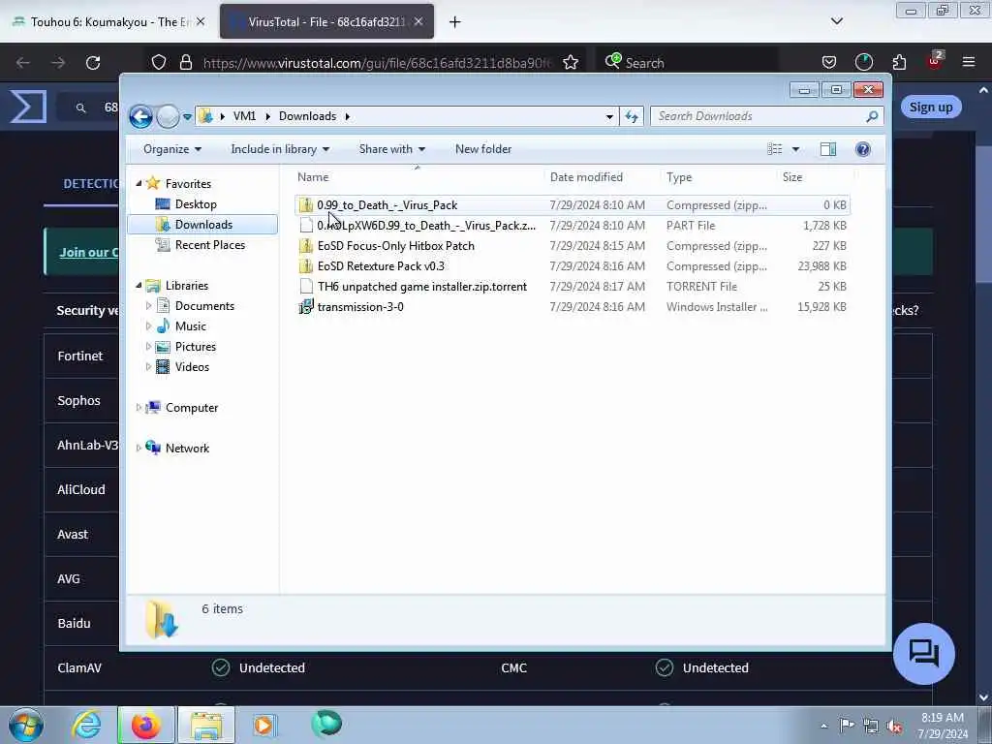992x744 pixels.
Task: Open Pocket save icon in Firefox
Action: [x=829, y=63]
